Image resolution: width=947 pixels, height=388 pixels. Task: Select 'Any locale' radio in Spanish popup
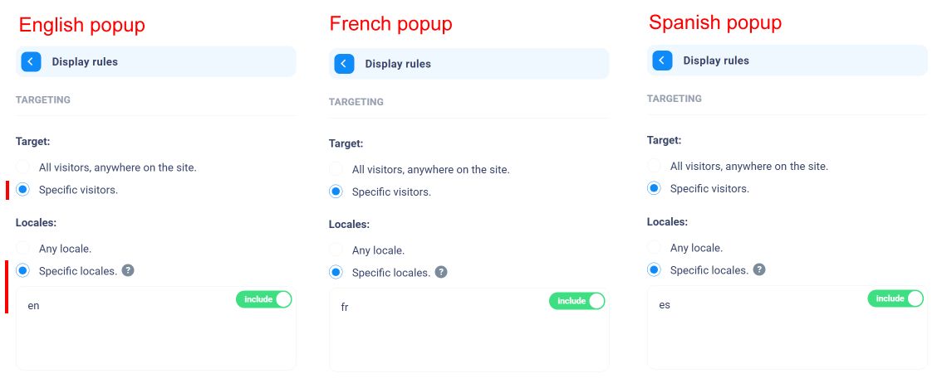click(654, 248)
